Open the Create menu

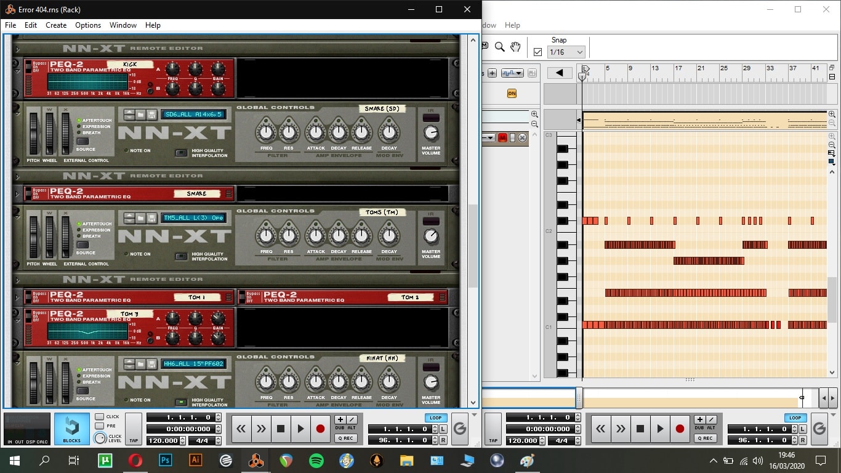56,25
